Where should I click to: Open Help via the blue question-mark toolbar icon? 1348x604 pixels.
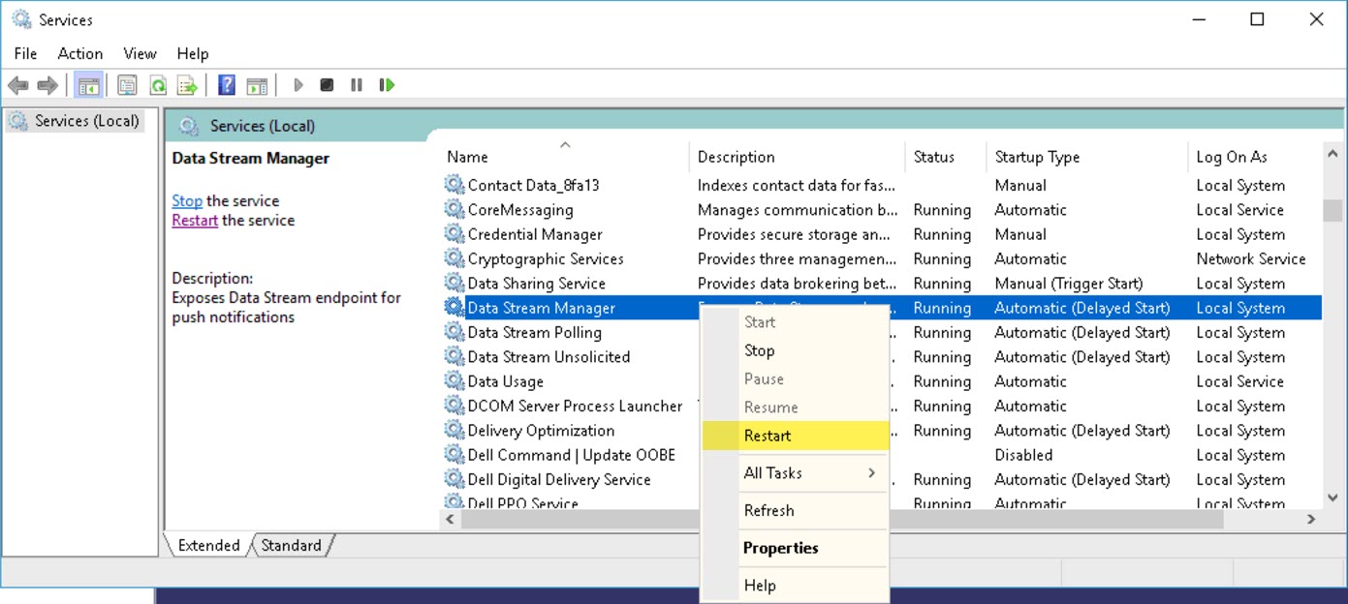tap(227, 85)
